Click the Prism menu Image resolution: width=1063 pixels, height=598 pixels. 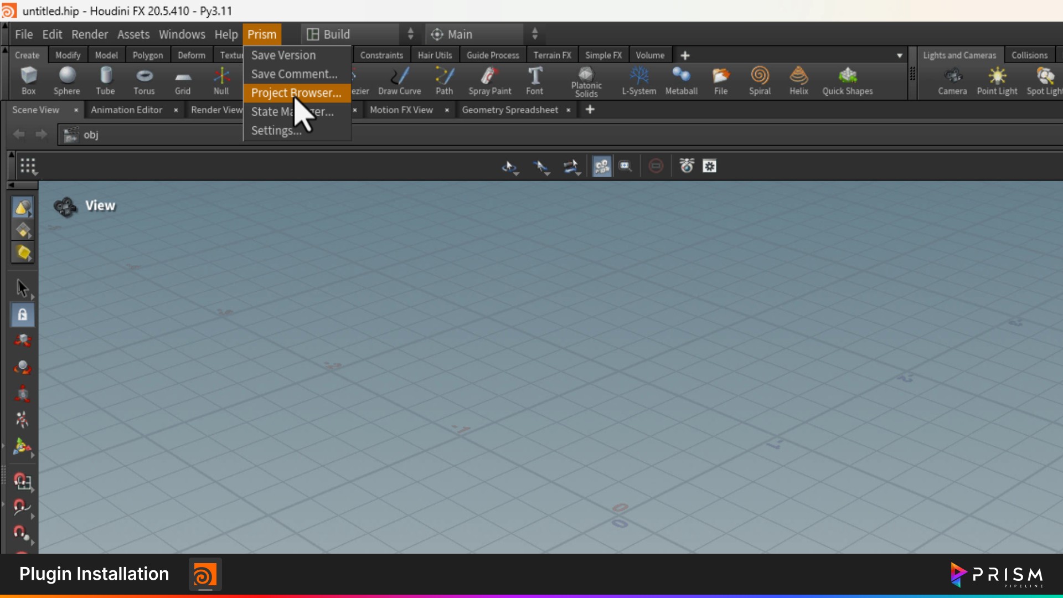click(262, 34)
